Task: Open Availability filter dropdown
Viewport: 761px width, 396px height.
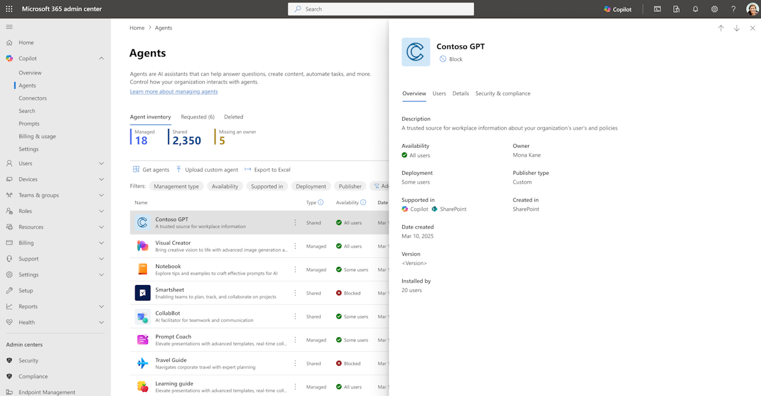Action: (225, 186)
